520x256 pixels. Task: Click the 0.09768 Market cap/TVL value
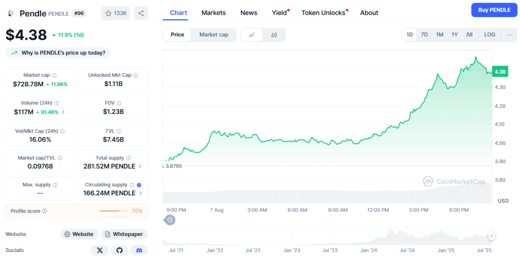click(x=40, y=166)
